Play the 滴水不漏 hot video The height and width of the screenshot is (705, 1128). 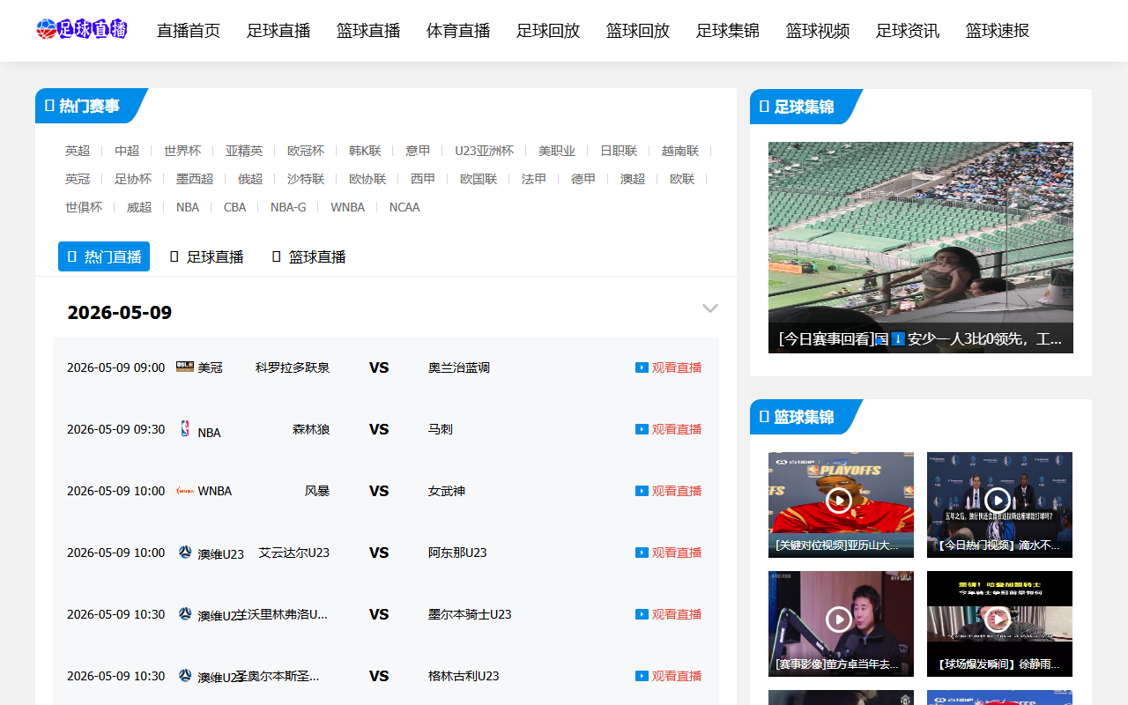[x=998, y=501]
